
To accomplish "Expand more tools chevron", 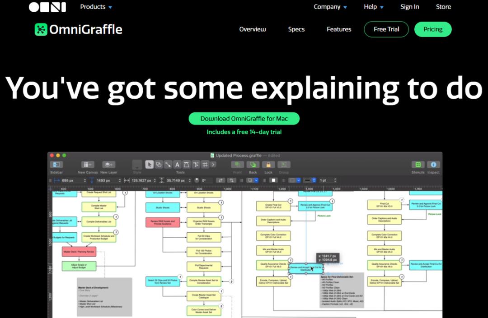I will (213, 165).
